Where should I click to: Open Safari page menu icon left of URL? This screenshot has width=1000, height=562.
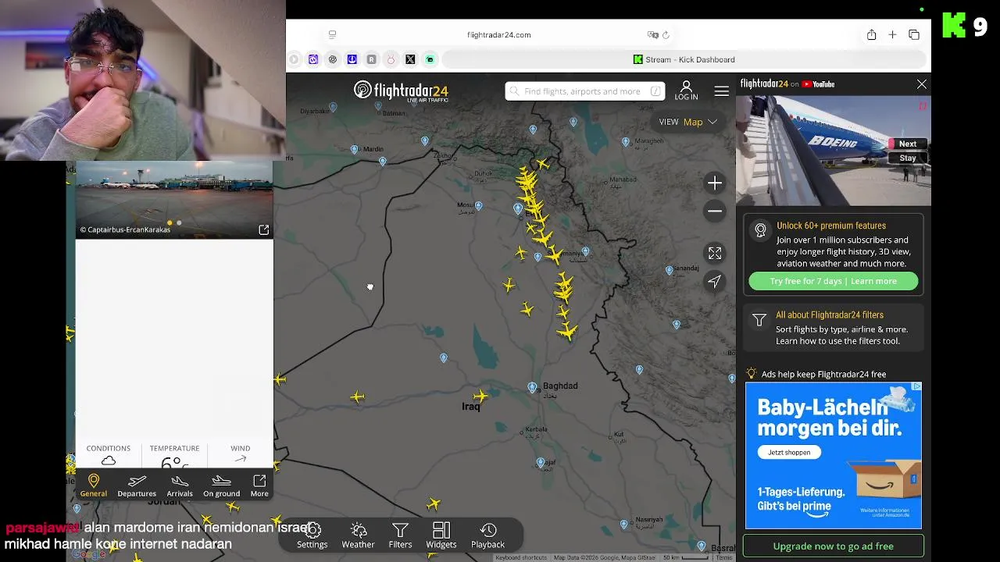tap(332, 34)
